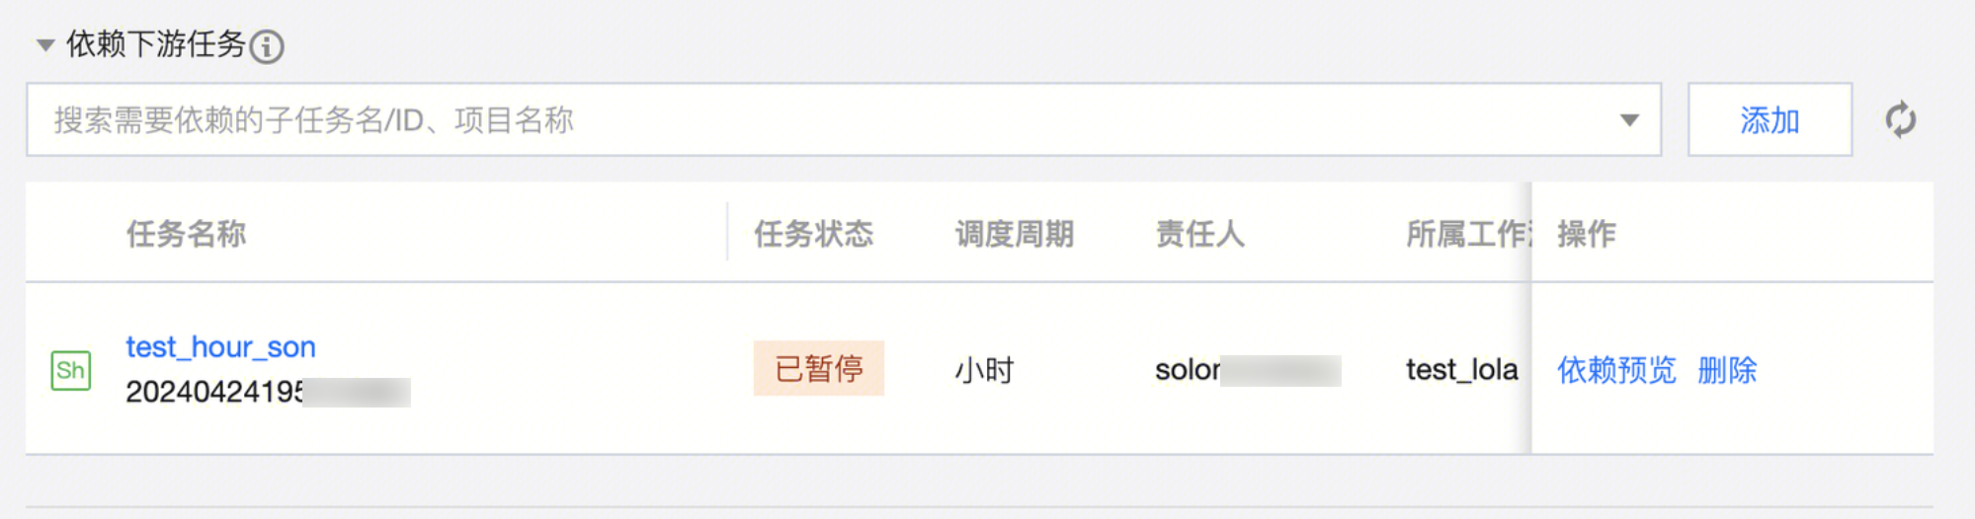This screenshot has height=519, width=1975.
Task: Click the 任务状态 column header
Action: coord(813,234)
